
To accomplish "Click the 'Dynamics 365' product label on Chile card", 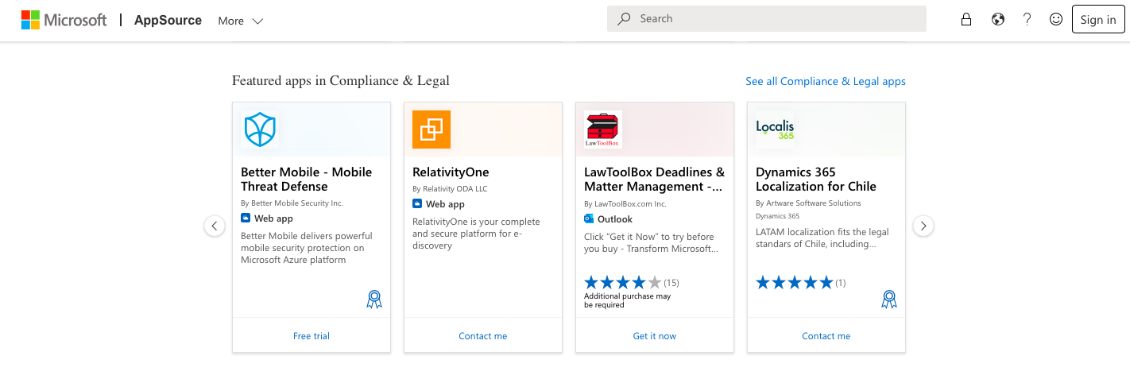I will pyautogui.click(x=777, y=216).
